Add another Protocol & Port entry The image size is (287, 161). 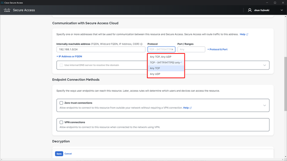tap(217, 49)
